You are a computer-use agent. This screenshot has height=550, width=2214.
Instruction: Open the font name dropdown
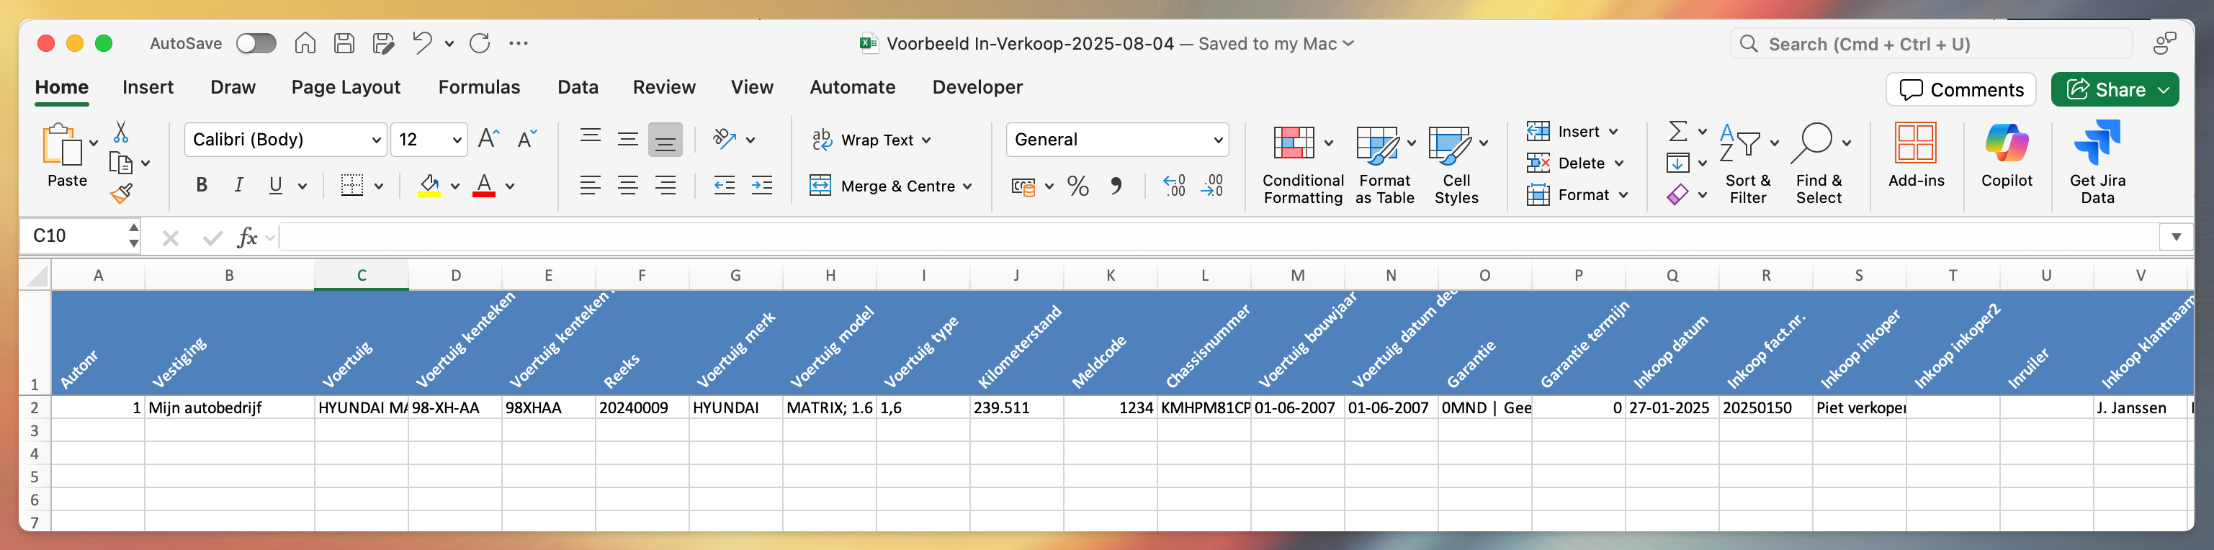[x=375, y=140]
